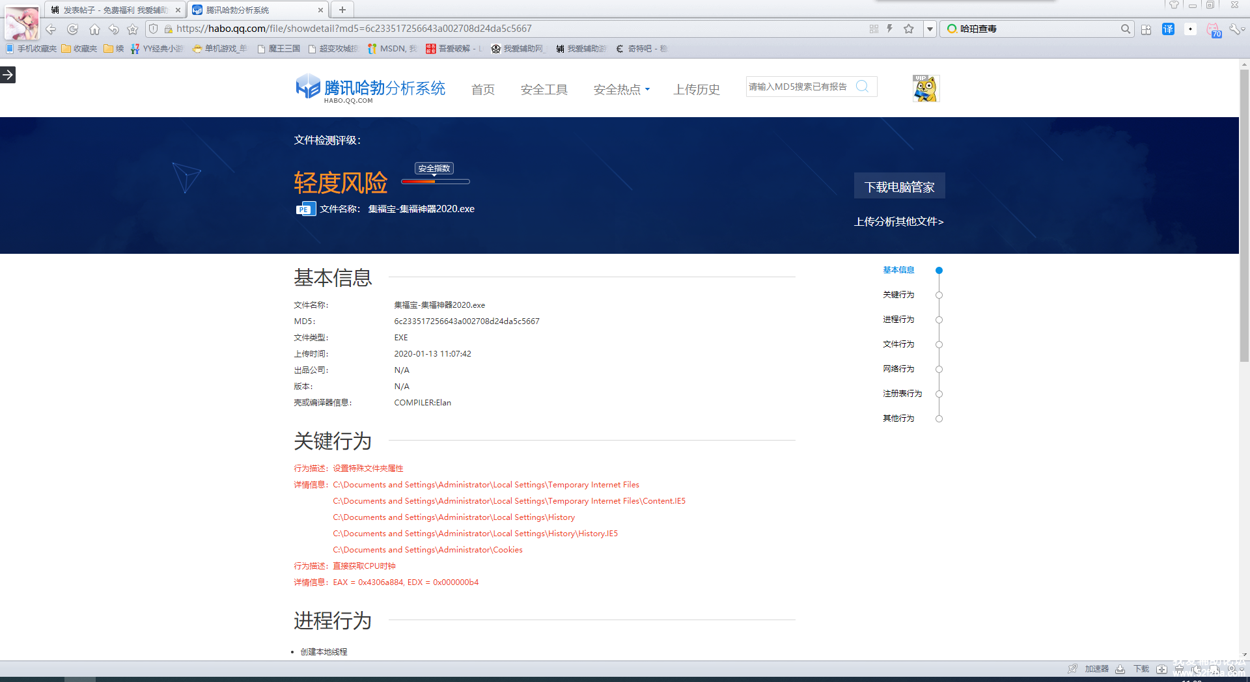
Task: Expand the sidebar arrow button
Action: (8, 75)
